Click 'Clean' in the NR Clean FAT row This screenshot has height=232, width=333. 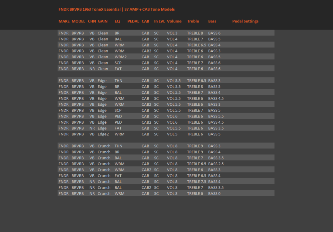coord(103,69)
